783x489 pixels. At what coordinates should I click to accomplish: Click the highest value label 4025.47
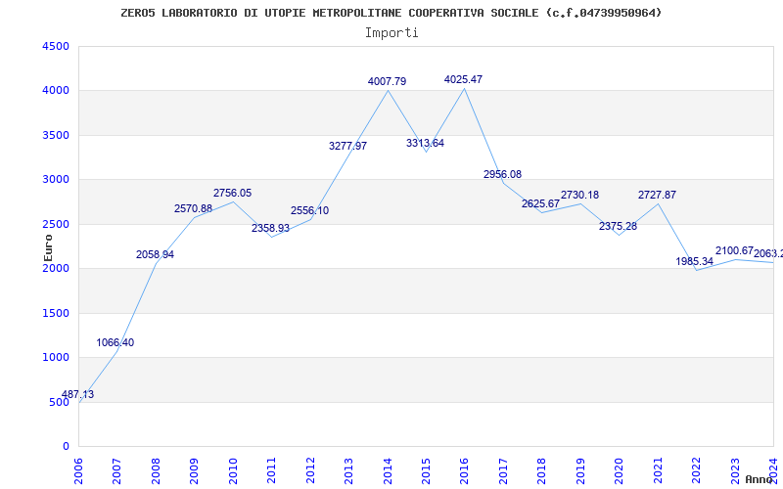point(463,80)
